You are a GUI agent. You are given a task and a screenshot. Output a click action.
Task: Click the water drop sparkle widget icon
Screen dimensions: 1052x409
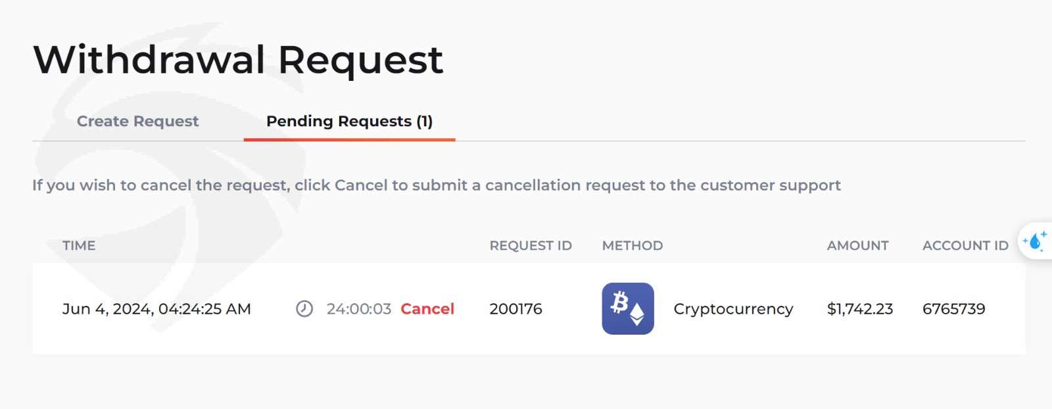(x=1036, y=241)
